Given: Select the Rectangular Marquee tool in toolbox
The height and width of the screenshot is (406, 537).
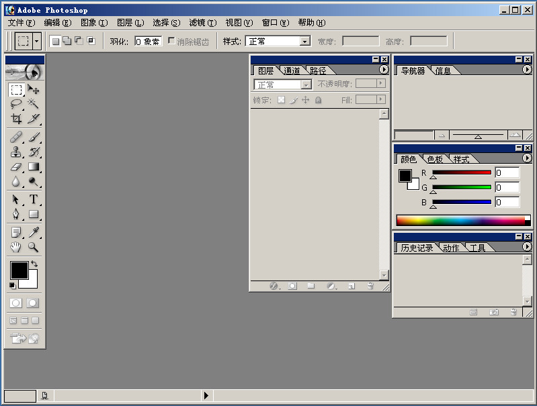Looking at the screenshot, I should 16,90.
